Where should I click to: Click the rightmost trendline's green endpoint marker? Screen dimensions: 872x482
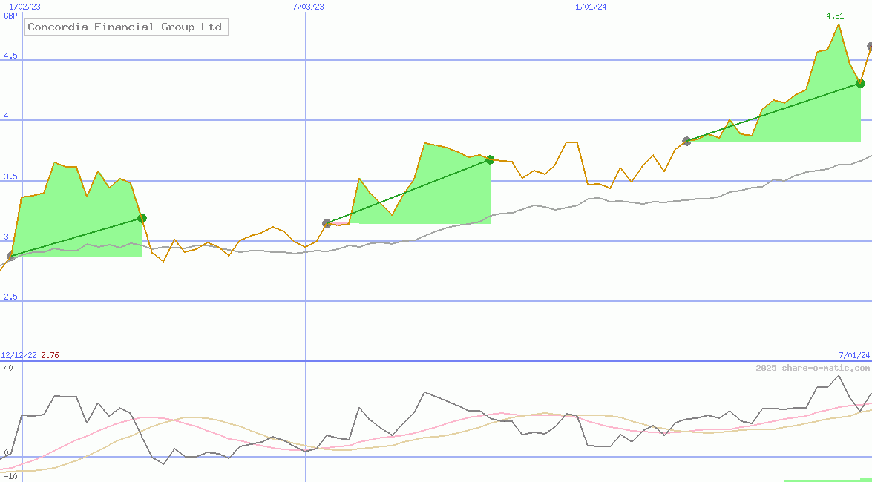860,83
